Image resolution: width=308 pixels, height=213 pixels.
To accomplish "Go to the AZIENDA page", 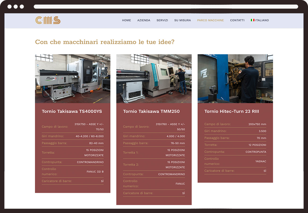I will pos(144,20).
